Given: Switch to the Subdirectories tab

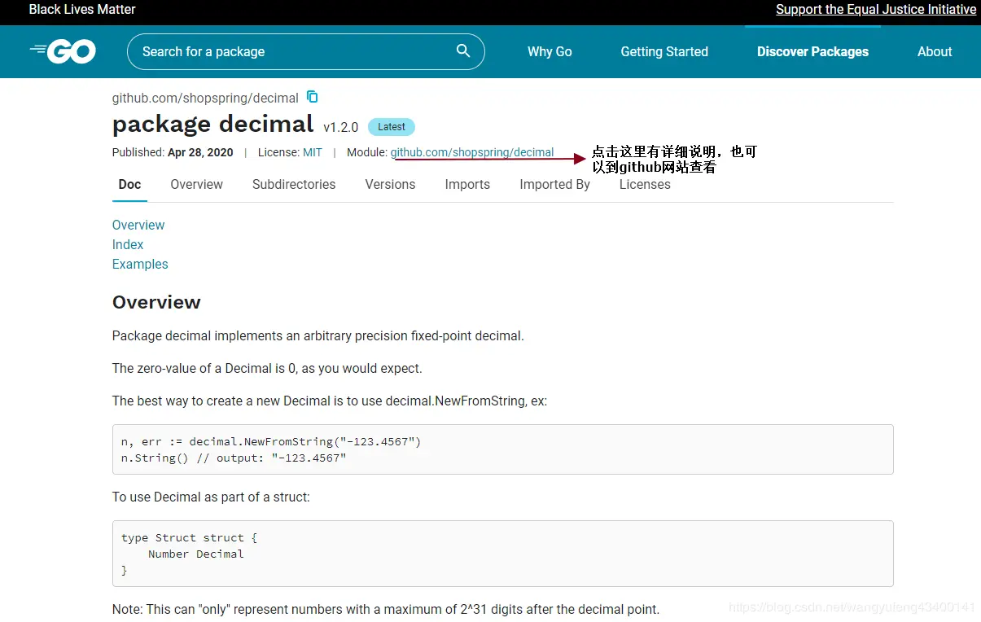Looking at the screenshot, I should click(x=294, y=185).
